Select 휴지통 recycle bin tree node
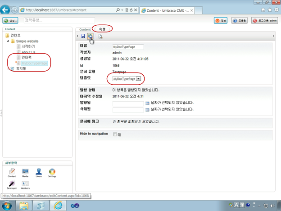281x211 pixels. 21,69
